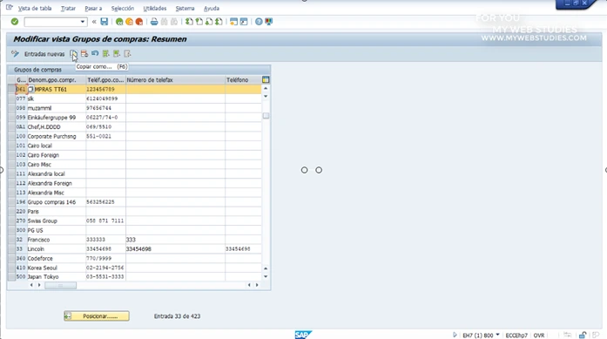The width and height of the screenshot is (607, 339).
Task: Click the green Enter checkmark icon
Action: 15,22
